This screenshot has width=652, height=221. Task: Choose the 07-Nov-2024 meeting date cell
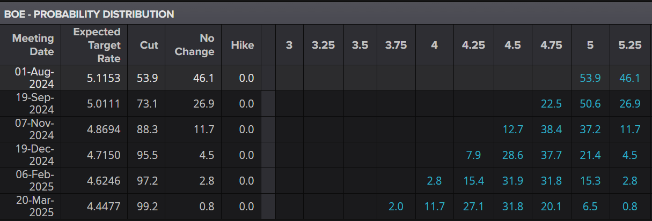(34, 129)
